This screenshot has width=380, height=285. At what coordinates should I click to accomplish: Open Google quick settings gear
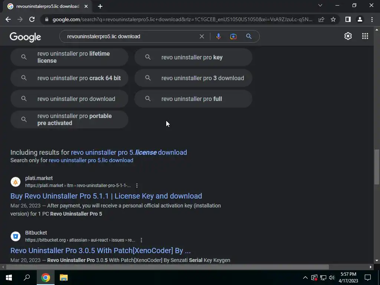(348, 36)
